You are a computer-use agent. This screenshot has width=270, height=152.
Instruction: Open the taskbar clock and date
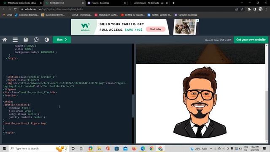[255, 149]
